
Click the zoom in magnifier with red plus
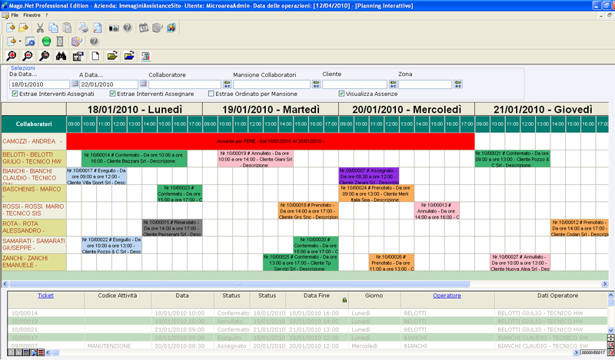(12, 56)
